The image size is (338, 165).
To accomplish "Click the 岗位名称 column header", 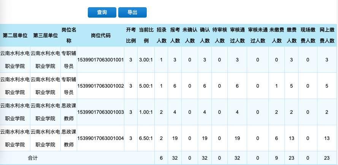I will [69, 35].
